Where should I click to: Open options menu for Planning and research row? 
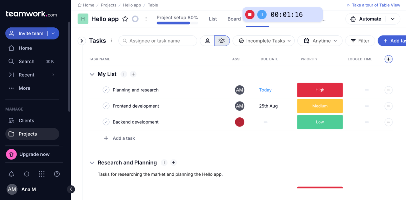point(388,90)
